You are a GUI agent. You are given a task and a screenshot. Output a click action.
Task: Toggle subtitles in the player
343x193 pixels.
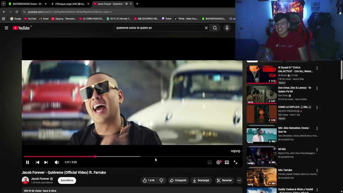(210, 162)
